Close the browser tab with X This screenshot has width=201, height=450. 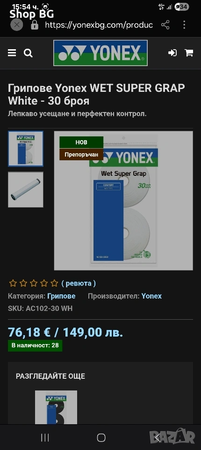(x=17, y=25)
